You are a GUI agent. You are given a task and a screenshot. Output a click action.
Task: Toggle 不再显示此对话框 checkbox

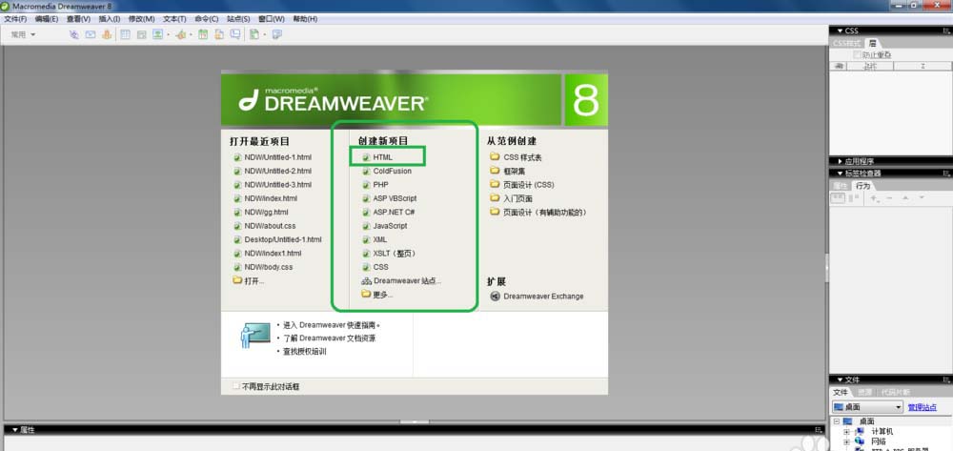pos(236,386)
